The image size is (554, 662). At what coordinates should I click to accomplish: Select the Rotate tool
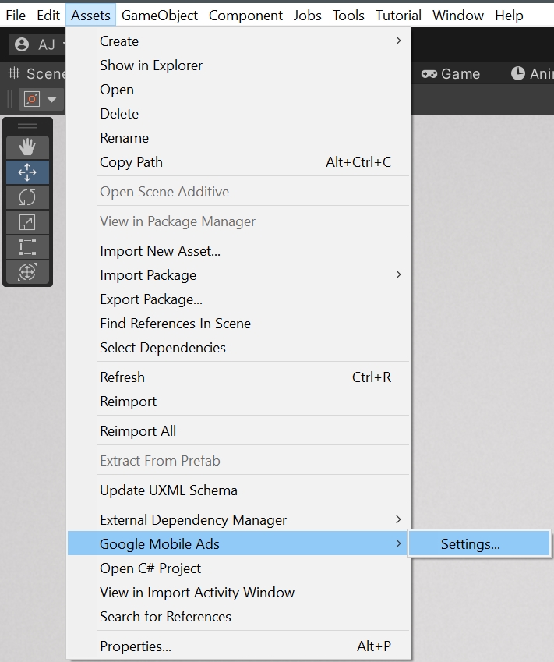pos(27,196)
